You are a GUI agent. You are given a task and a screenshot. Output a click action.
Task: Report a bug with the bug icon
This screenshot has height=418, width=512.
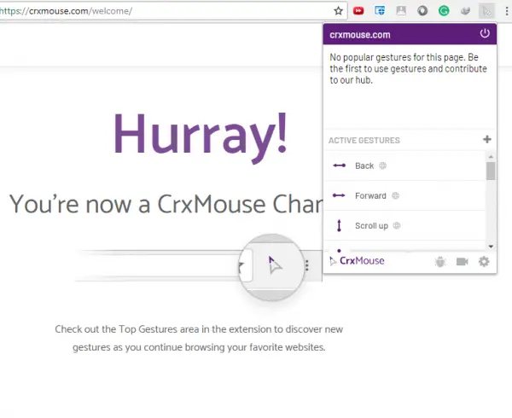pos(440,262)
